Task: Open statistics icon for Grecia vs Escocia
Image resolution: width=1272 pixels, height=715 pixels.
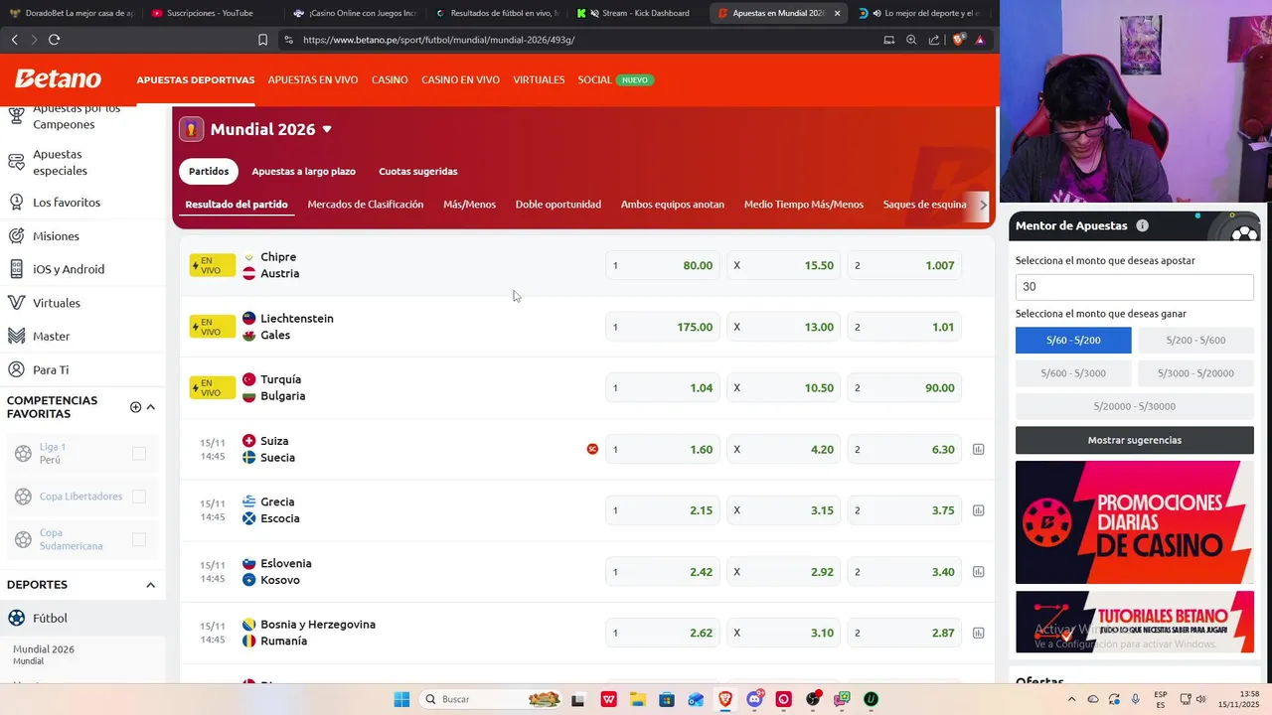Action: pyautogui.click(x=978, y=510)
